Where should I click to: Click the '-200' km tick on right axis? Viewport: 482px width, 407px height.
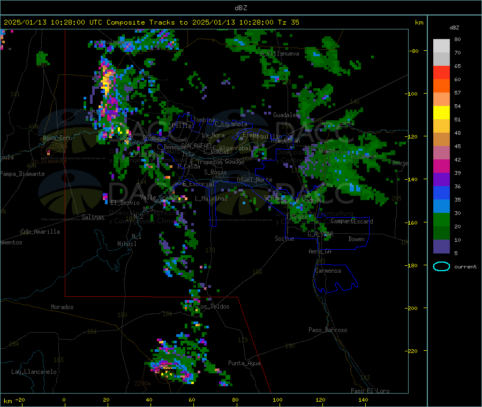pos(411,308)
